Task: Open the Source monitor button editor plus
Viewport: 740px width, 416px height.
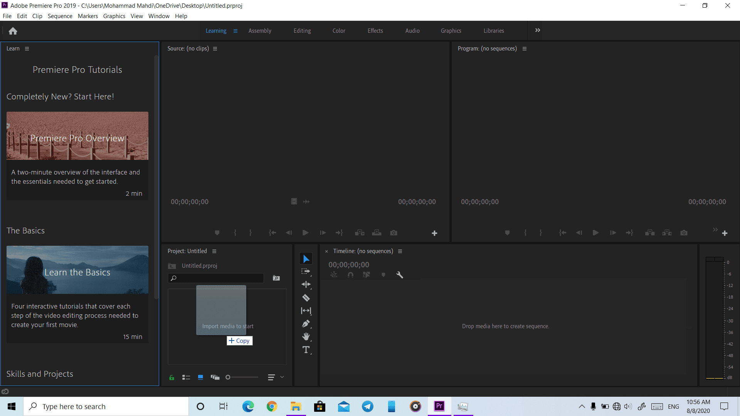Action: tap(434, 233)
